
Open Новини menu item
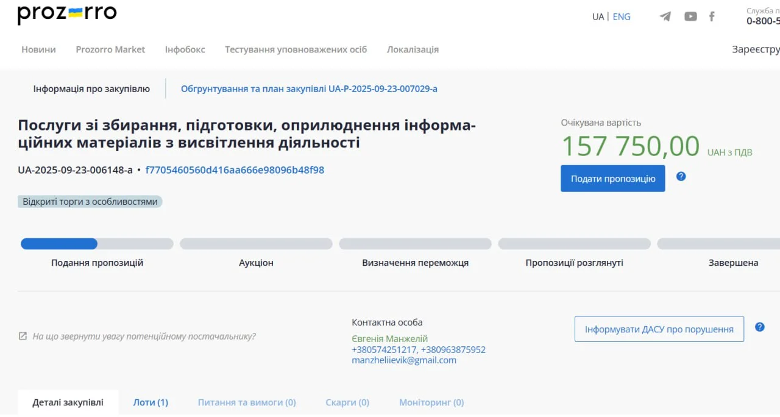click(38, 49)
